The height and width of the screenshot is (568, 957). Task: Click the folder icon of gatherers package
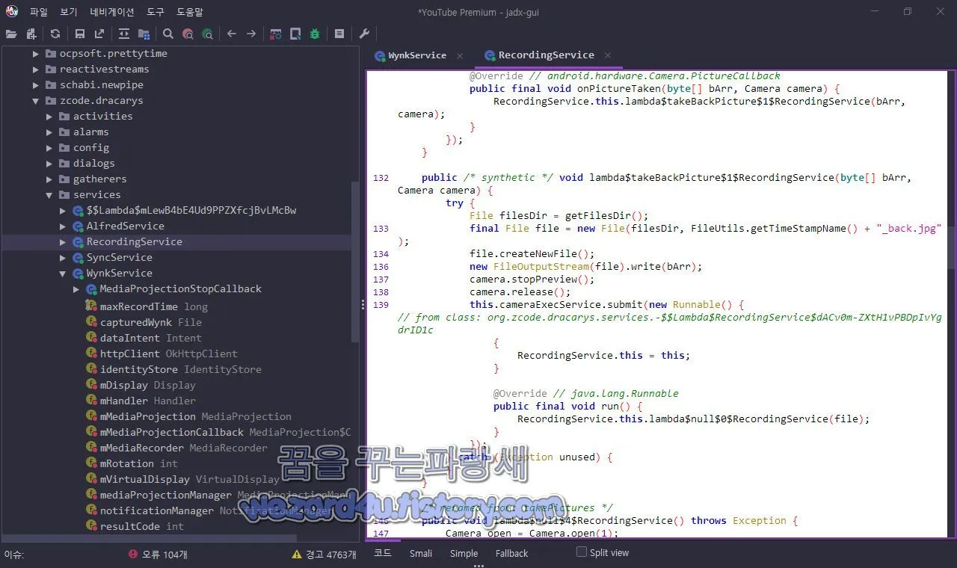click(x=64, y=179)
